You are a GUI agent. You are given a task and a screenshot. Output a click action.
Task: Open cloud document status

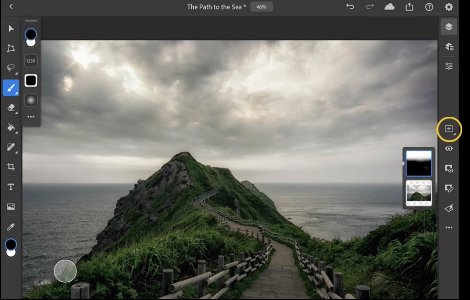(389, 7)
